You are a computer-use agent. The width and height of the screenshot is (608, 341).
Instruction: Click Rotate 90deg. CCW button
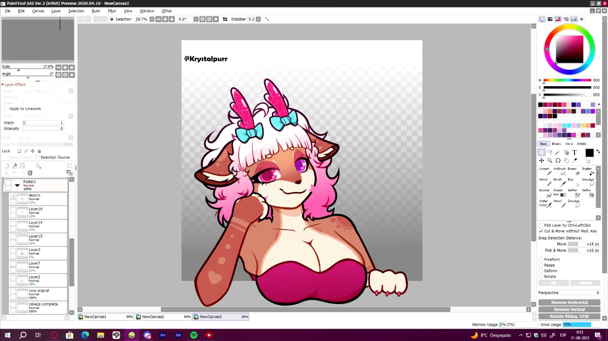click(x=569, y=316)
